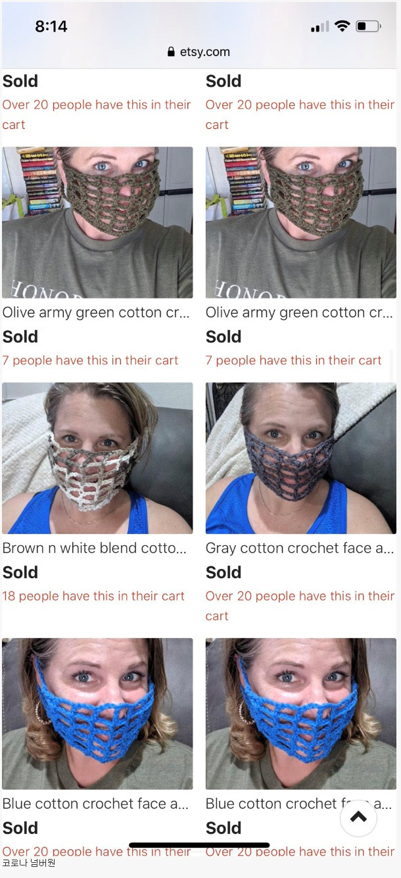
Task: Tap the lock icon beside etsy.com
Action: coord(172,52)
